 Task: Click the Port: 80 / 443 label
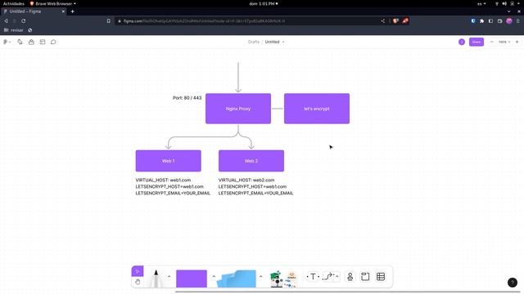(x=187, y=98)
